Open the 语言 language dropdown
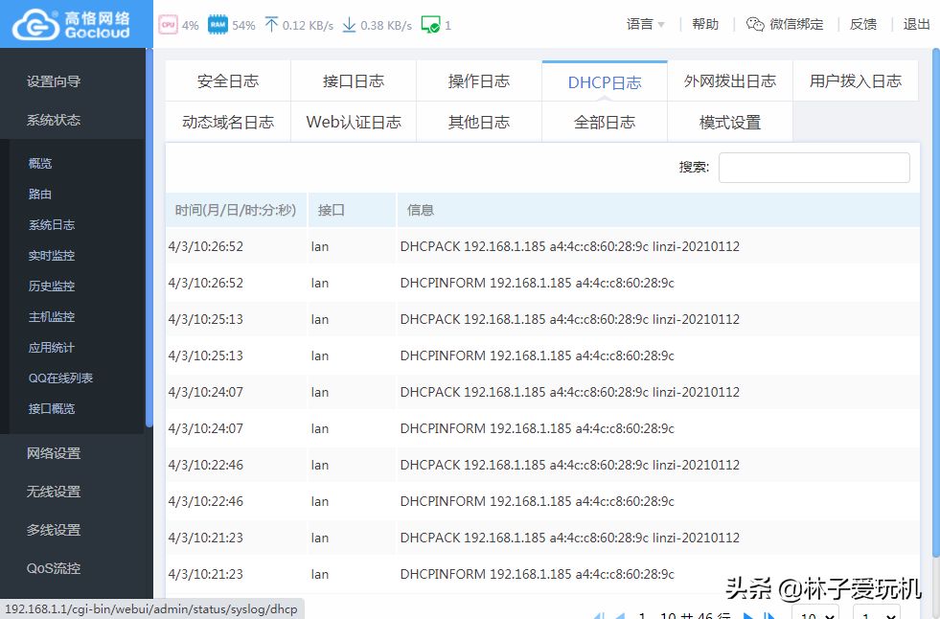 (646, 24)
